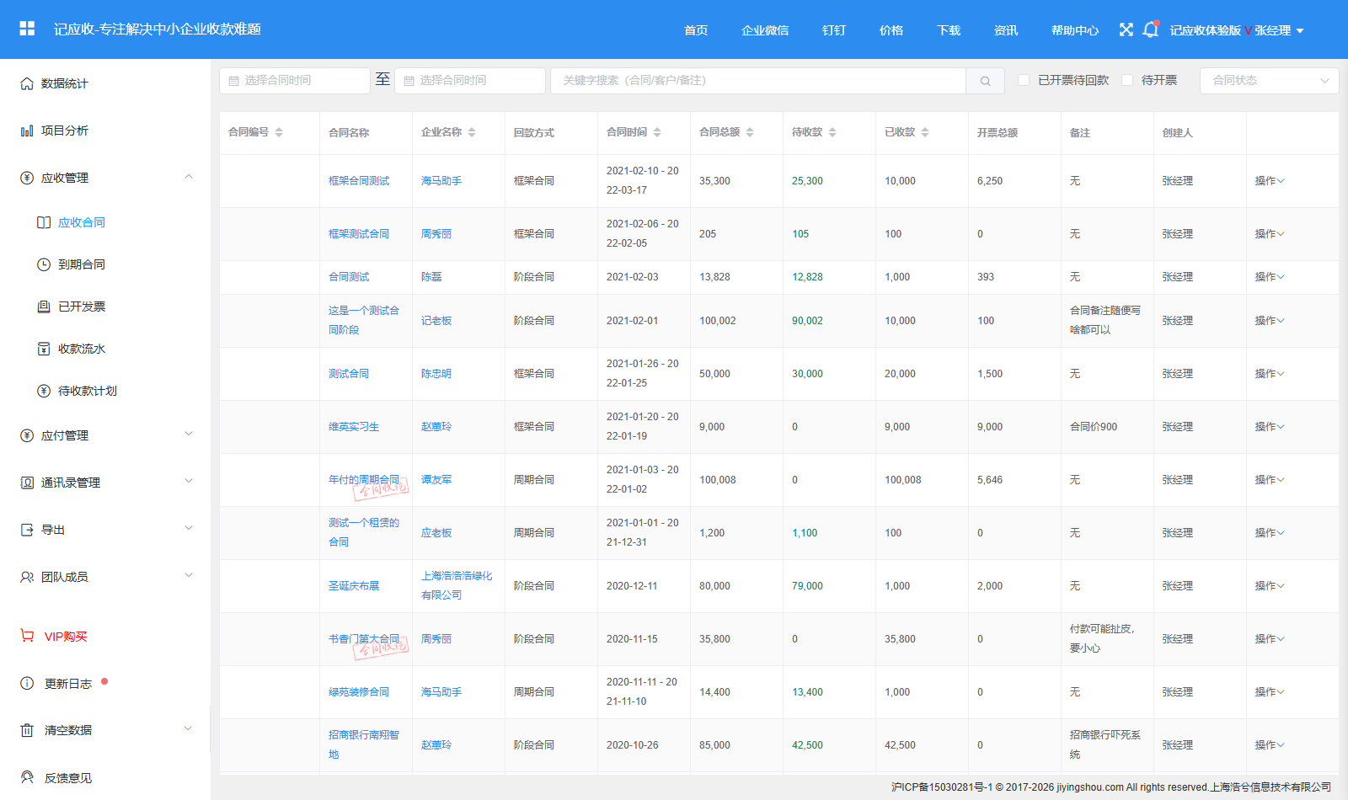This screenshot has height=800, width=1348.
Task: Expand 通讯录管理 sidebar group
Action: pyautogui.click(x=106, y=483)
